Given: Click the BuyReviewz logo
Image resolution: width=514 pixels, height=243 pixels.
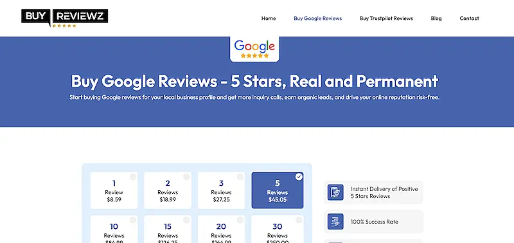Looking at the screenshot, I should [x=65, y=18].
